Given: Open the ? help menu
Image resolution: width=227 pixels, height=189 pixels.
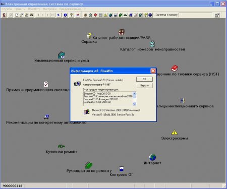Looking at the screenshot, I should (85, 9).
